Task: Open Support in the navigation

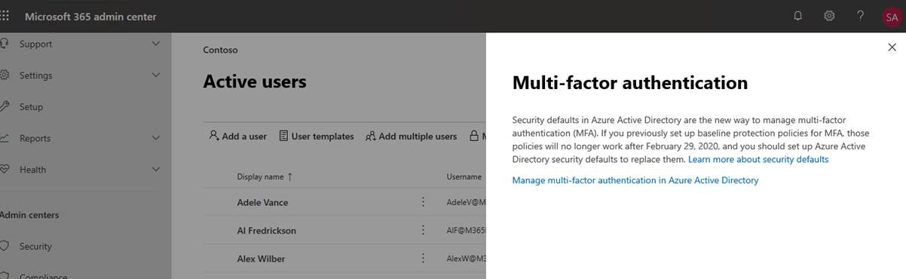Action: [x=35, y=44]
